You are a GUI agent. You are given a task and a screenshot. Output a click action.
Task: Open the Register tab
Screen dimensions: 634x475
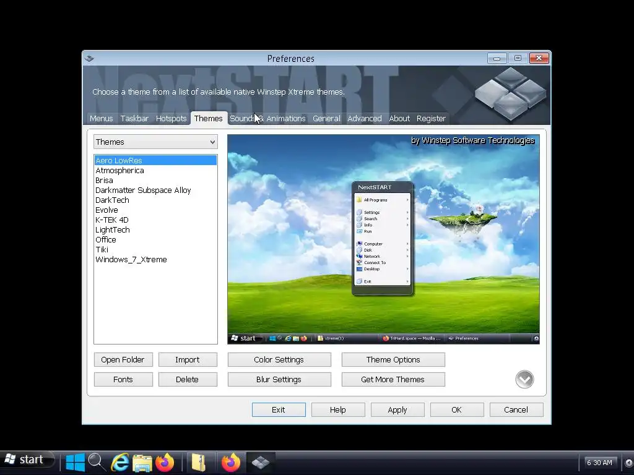(431, 118)
